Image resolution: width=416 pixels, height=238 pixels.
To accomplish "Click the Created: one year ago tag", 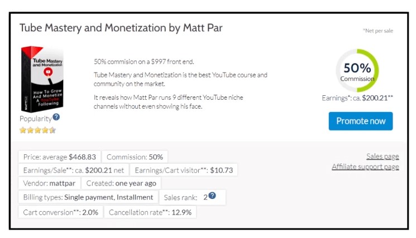I will pos(121,183).
